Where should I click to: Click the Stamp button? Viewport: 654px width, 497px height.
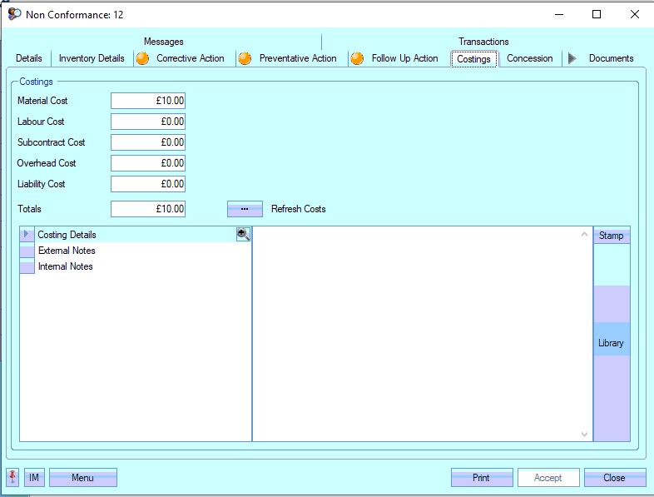[x=611, y=236]
